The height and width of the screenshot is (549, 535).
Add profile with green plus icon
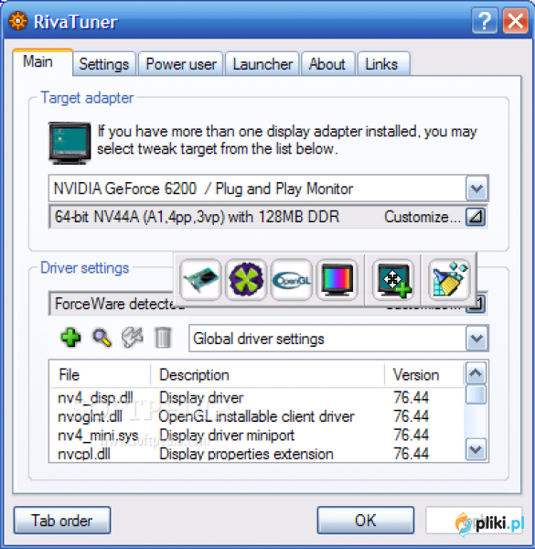[71, 338]
